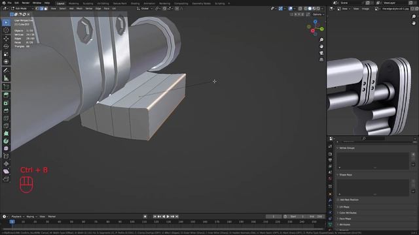Image resolution: width=419 pixels, height=235 pixels.
Task: Expand the Keying dropdown in timeline
Action: tap(31, 217)
